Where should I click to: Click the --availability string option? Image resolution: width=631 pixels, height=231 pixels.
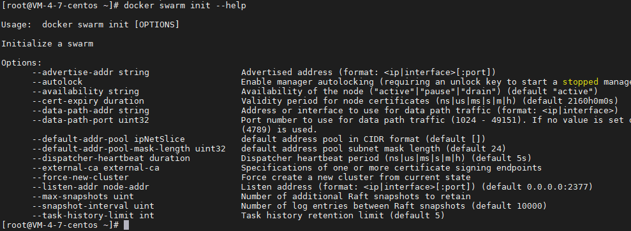85,92
